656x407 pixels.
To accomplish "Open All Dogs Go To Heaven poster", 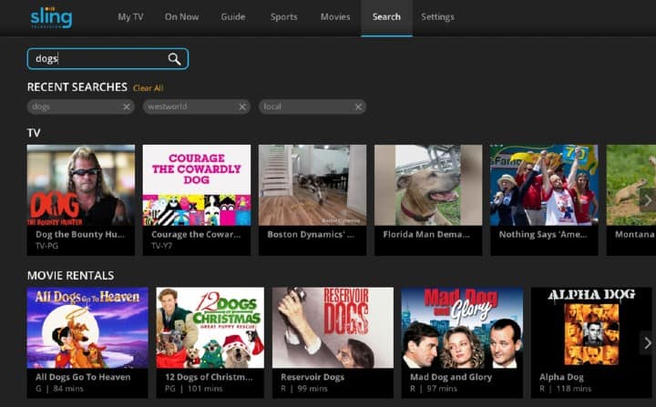I will tap(87, 328).
